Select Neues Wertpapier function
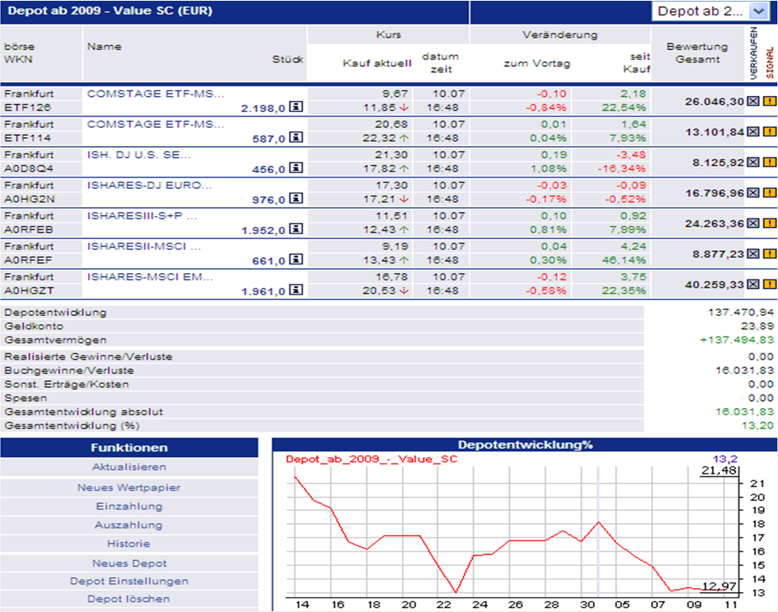778x612 pixels. [x=129, y=487]
